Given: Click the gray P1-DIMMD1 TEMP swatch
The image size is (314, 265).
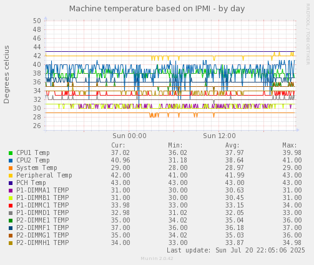Looking at the screenshot, I should (11, 213).
